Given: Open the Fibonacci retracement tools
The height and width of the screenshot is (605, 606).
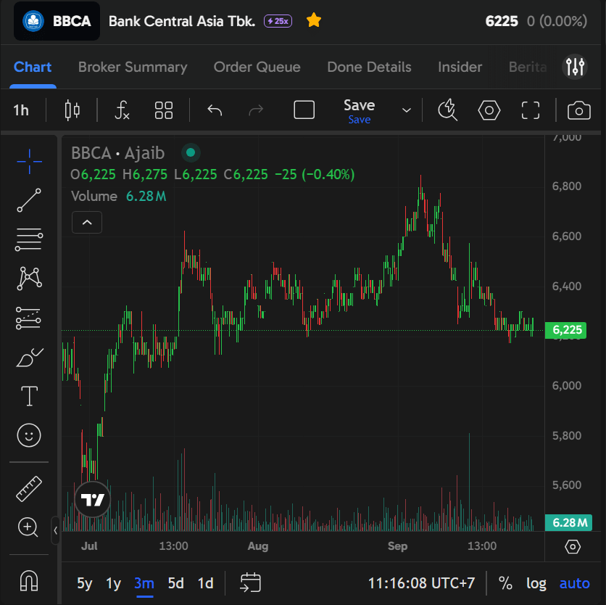Looking at the screenshot, I should 29,239.
